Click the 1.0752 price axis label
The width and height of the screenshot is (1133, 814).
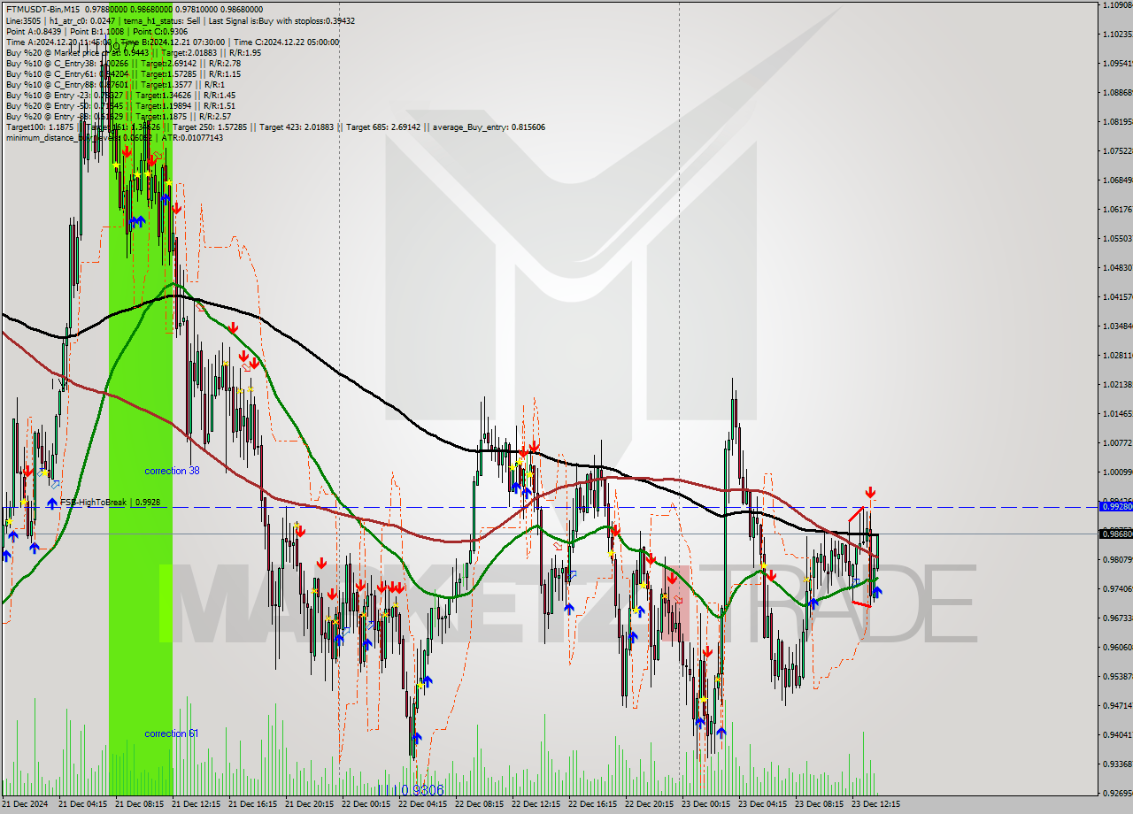(1118, 150)
